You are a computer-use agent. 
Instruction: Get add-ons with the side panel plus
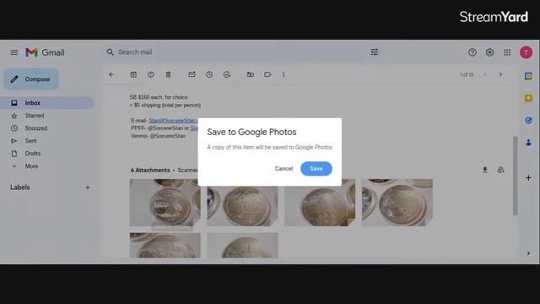[x=528, y=178]
